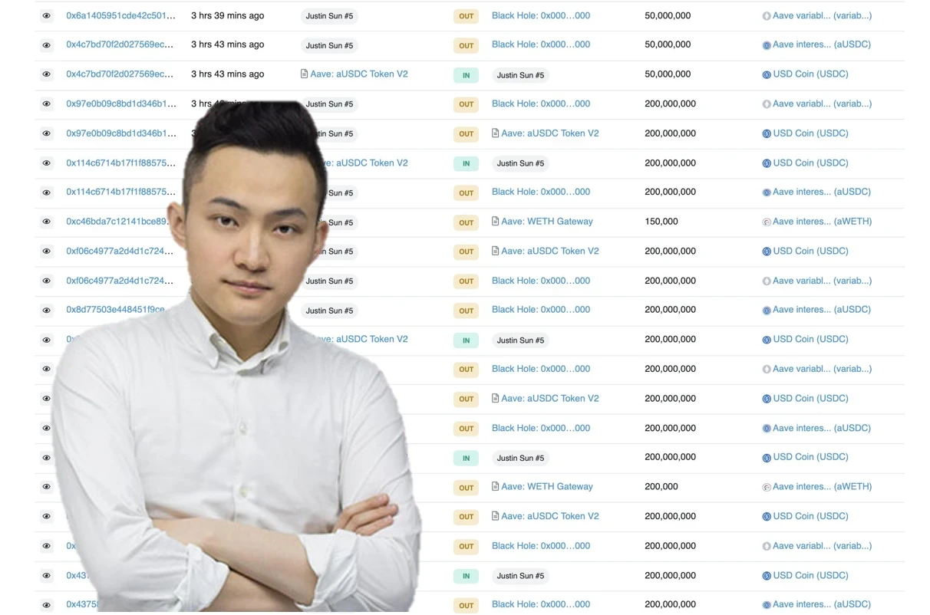
Task: Open Aave: WETH Gateway address in the 150,000 row
Action: point(546,222)
